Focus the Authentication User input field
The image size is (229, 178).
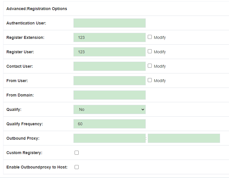tap(110, 23)
